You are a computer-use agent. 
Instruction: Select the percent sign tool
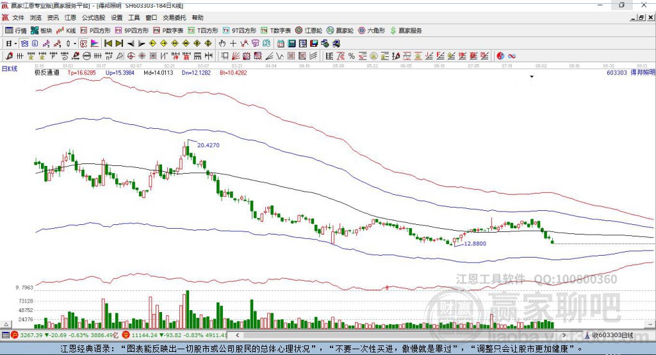pyautogui.click(x=352, y=56)
